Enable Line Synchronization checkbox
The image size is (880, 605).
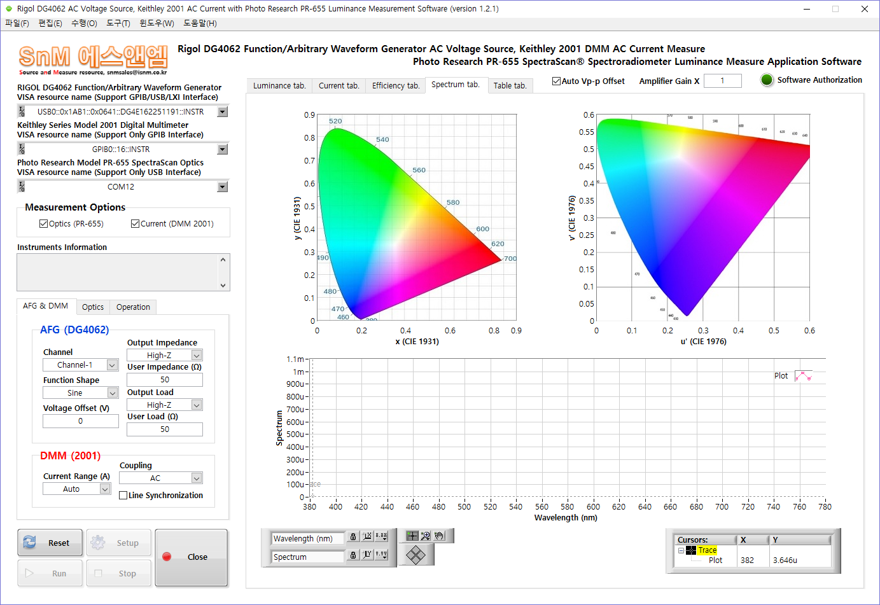pyautogui.click(x=123, y=496)
